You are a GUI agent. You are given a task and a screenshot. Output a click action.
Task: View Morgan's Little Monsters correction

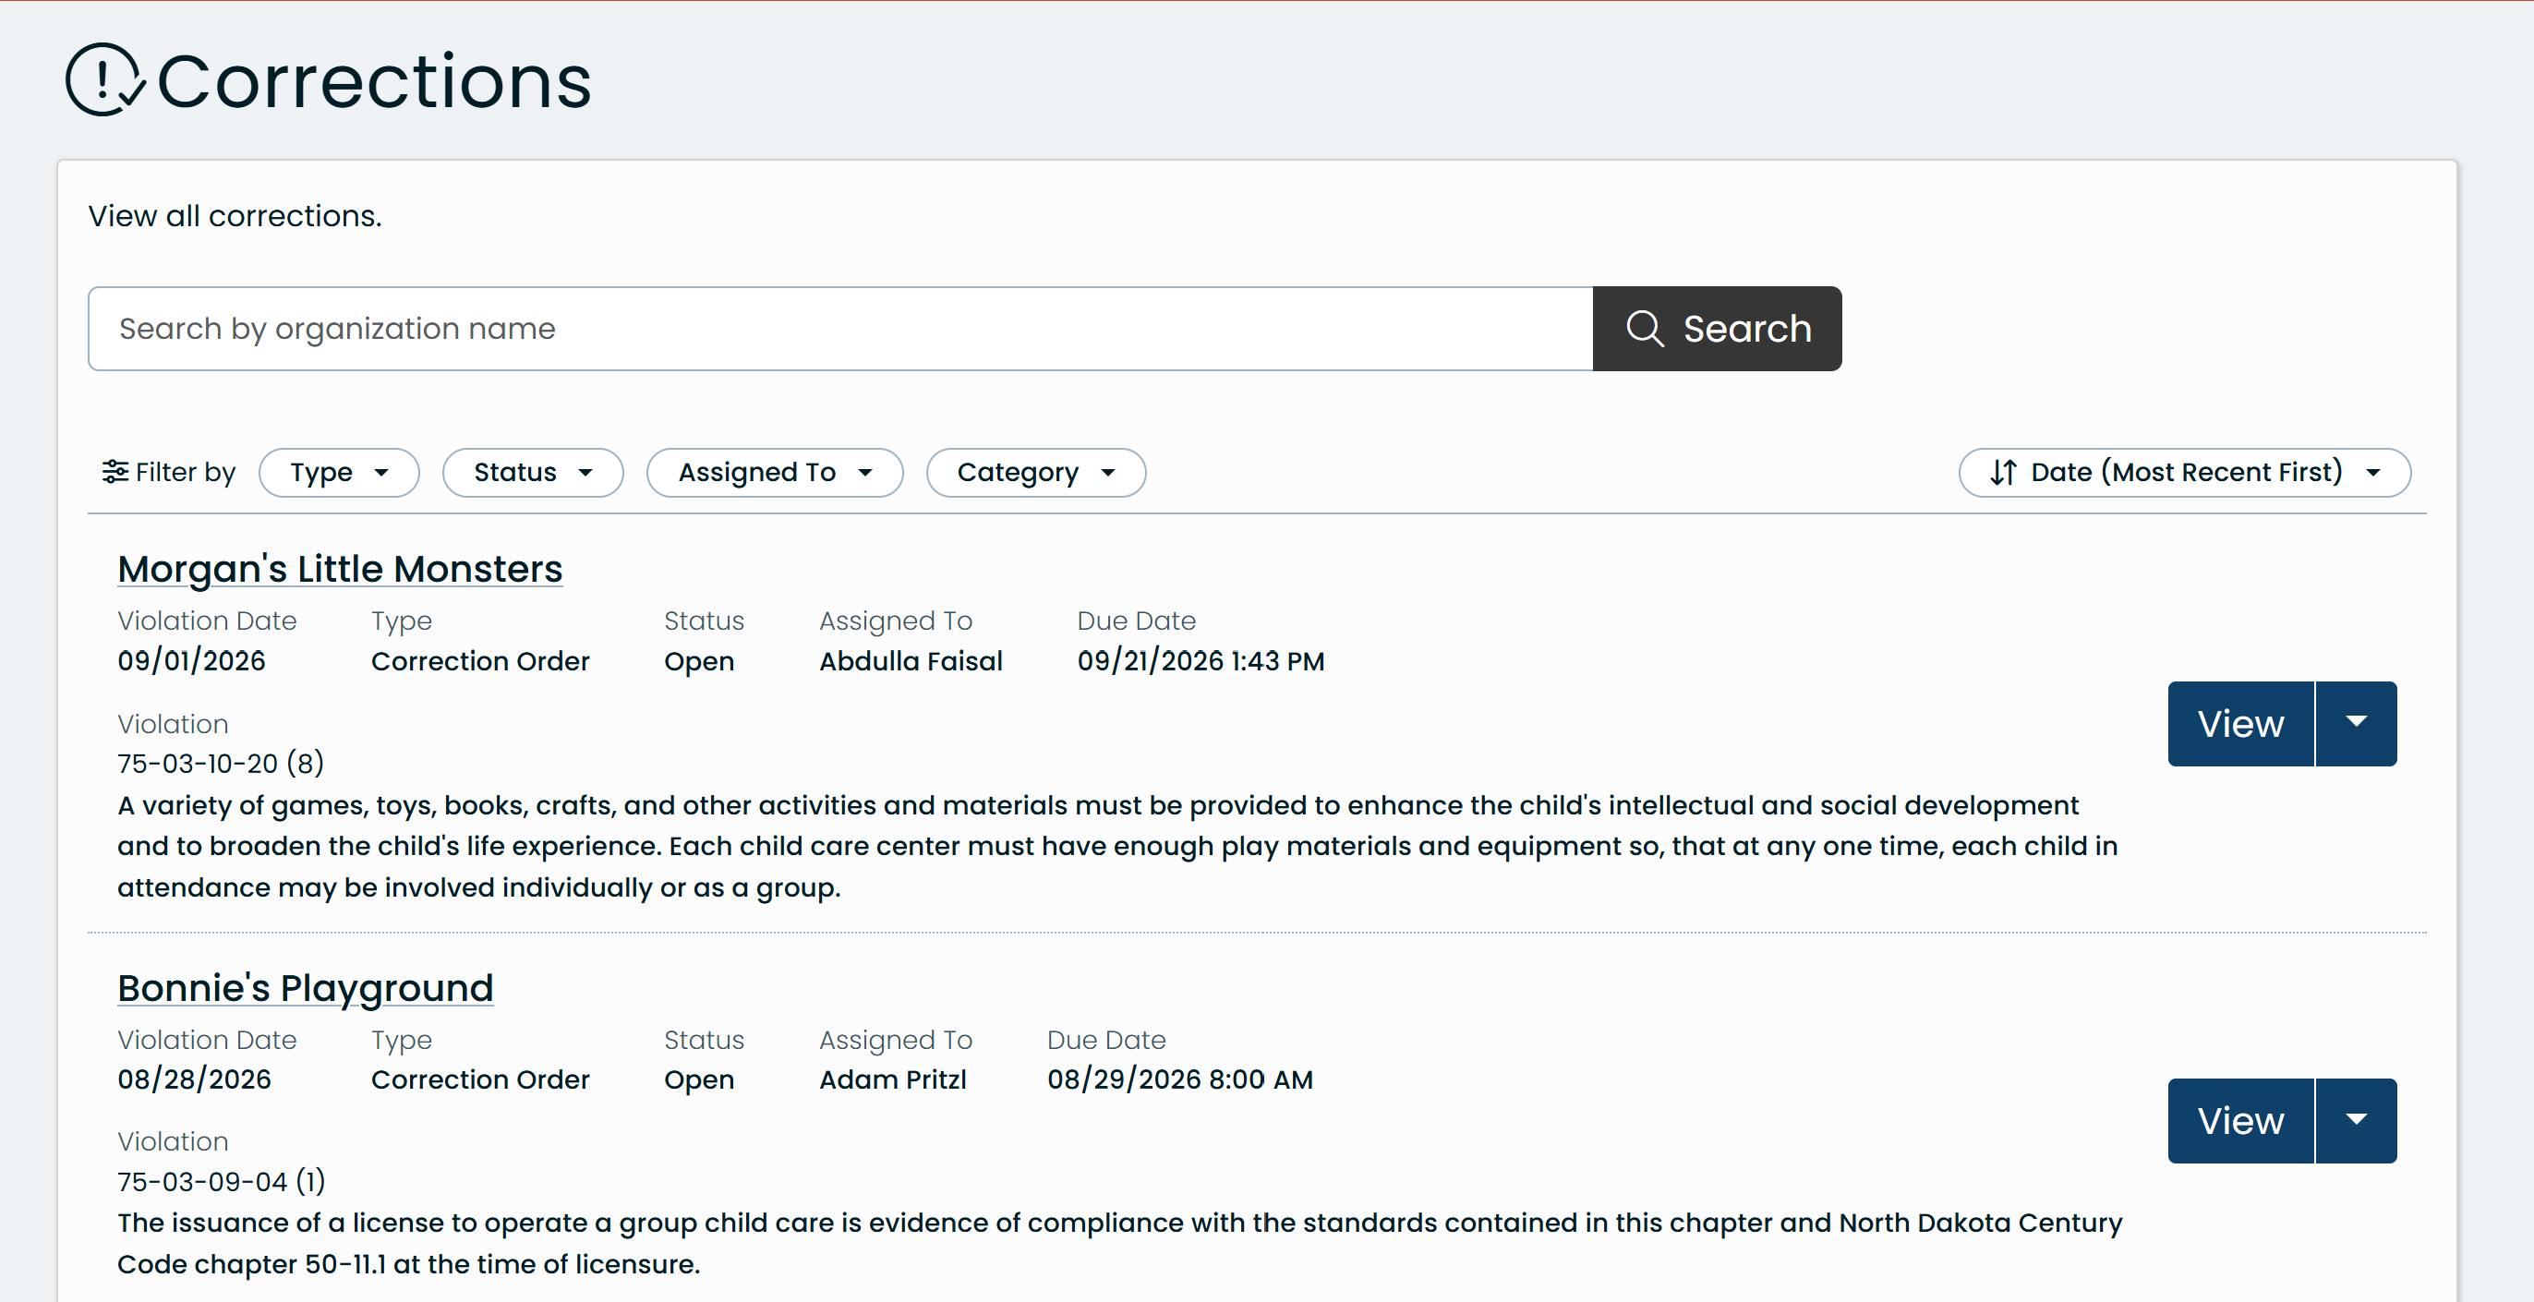click(x=2240, y=724)
